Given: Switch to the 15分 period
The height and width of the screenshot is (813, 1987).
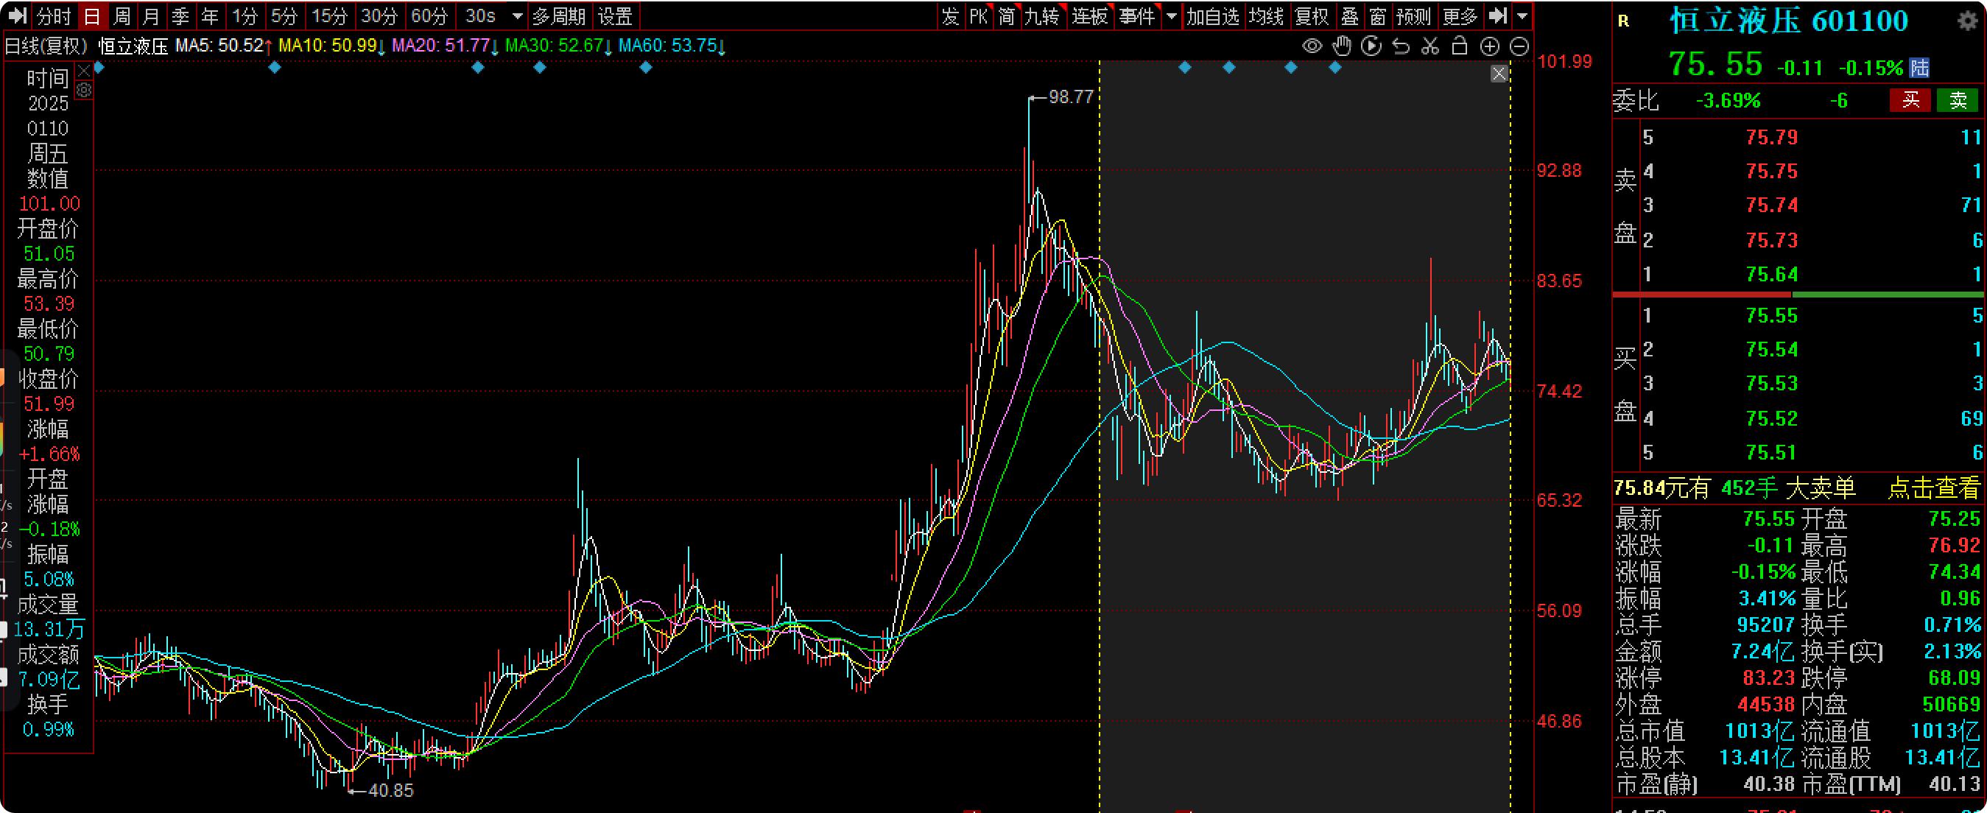Looking at the screenshot, I should coord(329,16).
